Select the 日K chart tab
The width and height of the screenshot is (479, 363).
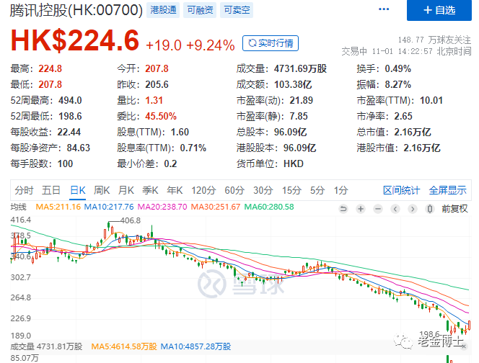click(78, 190)
